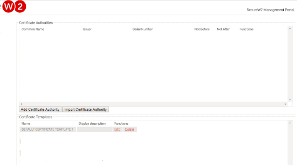Click SecureW2 Management Portal title text

coord(270,10)
